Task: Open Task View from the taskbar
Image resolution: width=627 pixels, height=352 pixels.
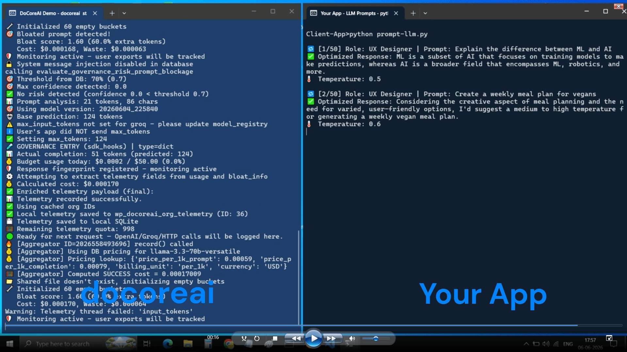Action: click(x=147, y=344)
